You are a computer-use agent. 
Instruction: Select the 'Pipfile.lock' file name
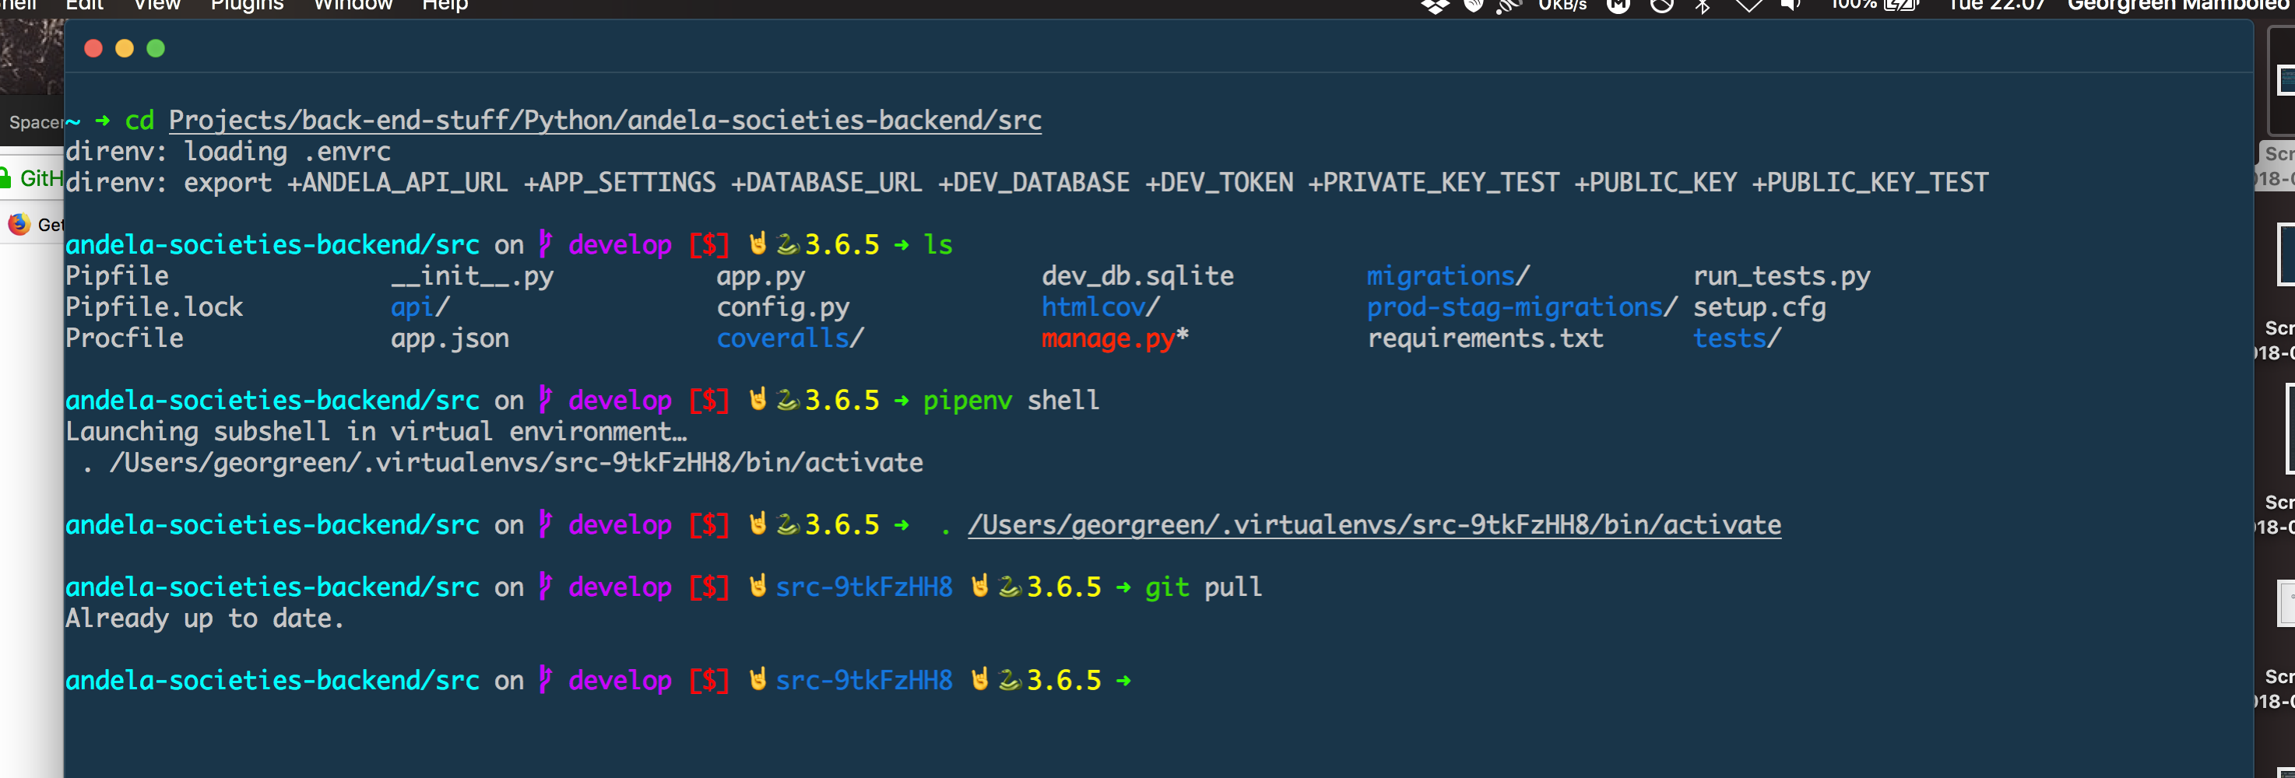[154, 307]
